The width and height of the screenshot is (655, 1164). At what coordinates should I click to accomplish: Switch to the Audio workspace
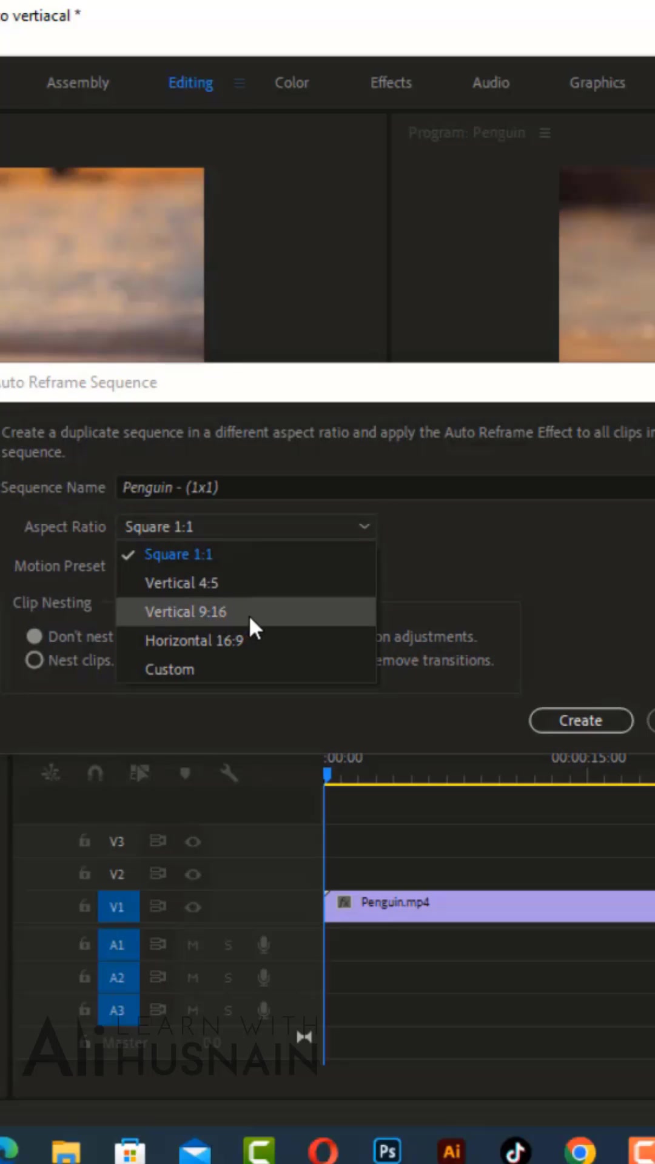tap(491, 82)
